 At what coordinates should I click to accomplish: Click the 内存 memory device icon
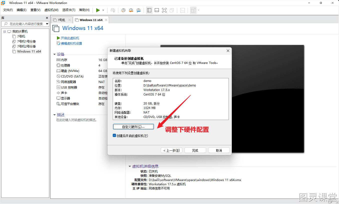pyautogui.click(x=58, y=60)
